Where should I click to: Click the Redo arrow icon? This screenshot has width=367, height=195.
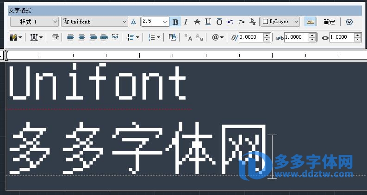(x=241, y=22)
